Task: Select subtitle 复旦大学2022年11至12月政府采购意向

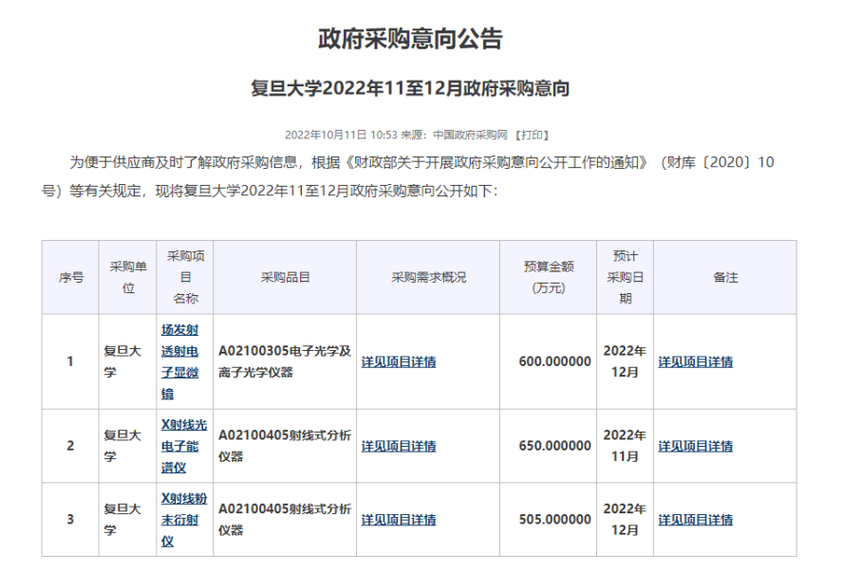Action: tap(410, 88)
